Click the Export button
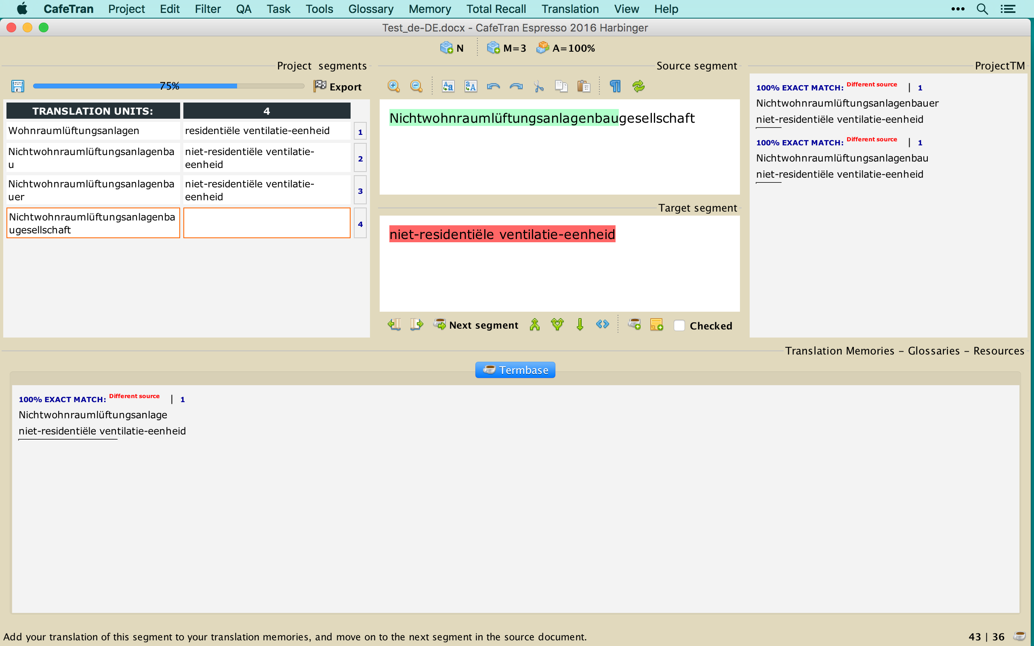This screenshot has height=646, width=1034. tap(338, 87)
